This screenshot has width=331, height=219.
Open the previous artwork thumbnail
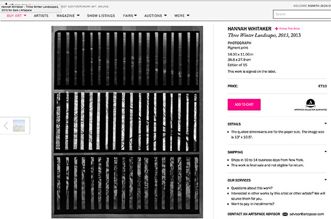coord(19,126)
